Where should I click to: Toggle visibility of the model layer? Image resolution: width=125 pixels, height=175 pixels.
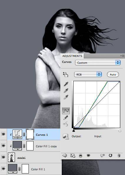coord(3,157)
